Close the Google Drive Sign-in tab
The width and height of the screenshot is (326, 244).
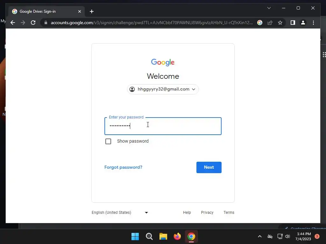[x=79, y=11]
